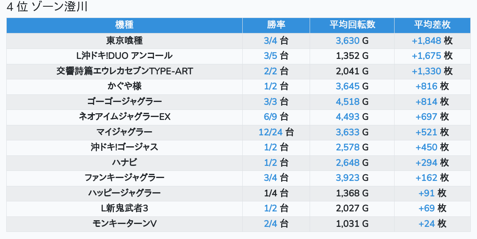
Task: Click the 3,923 average spins for ファンキージャグラー
Action: (348, 178)
